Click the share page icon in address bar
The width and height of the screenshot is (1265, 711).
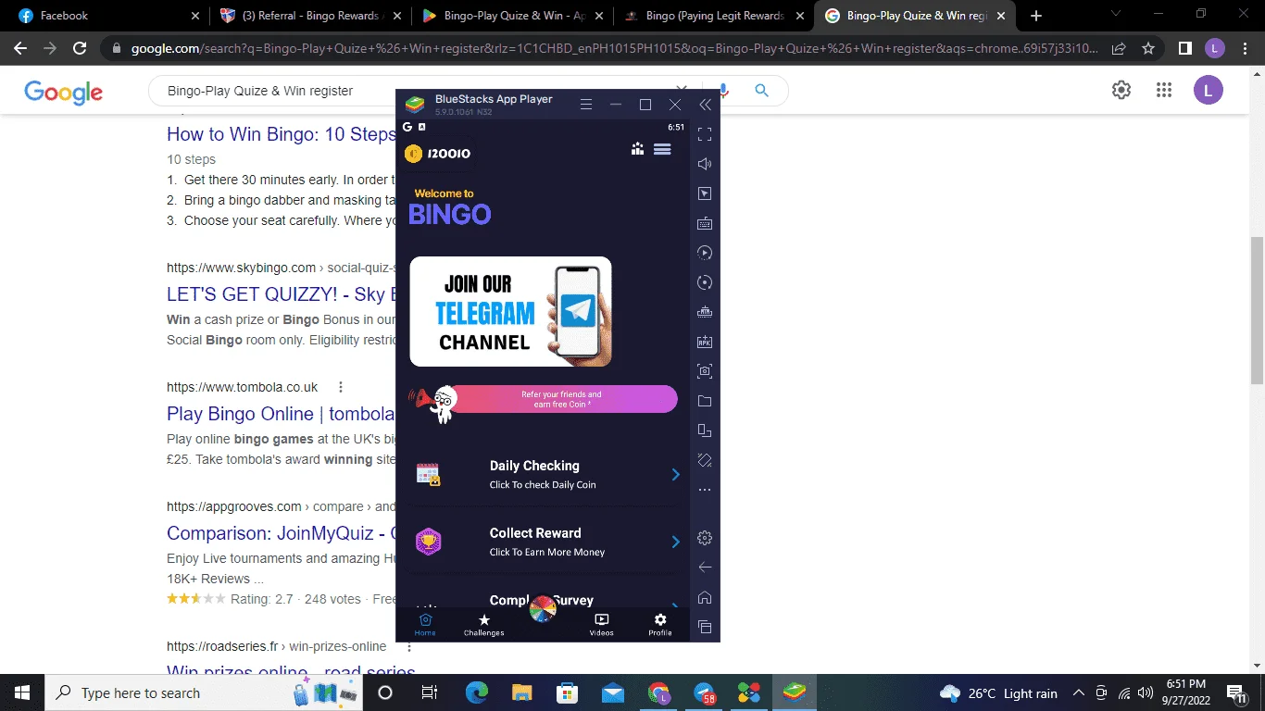coord(1119,48)
